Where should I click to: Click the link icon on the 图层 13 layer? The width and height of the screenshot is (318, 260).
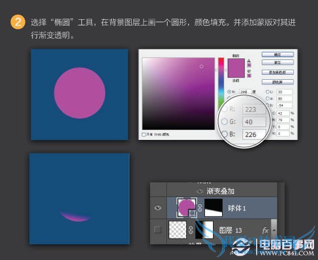[191, 230]
